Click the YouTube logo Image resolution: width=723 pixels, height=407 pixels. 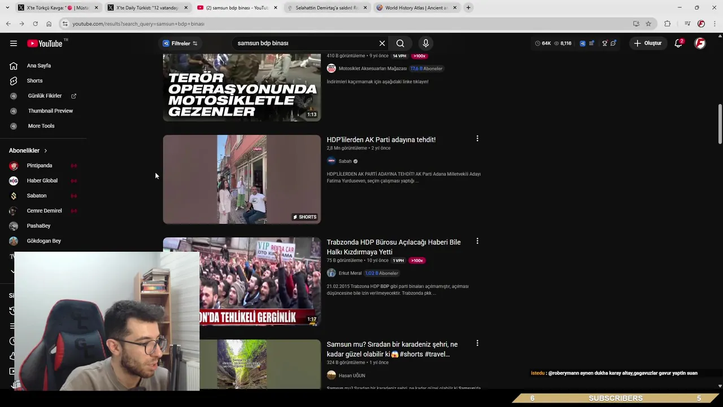45,44
